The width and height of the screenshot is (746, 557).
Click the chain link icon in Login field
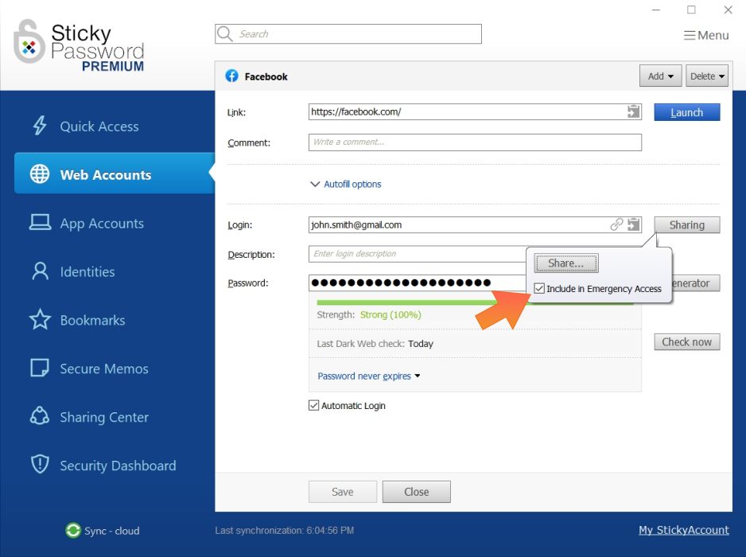(616, 224)
